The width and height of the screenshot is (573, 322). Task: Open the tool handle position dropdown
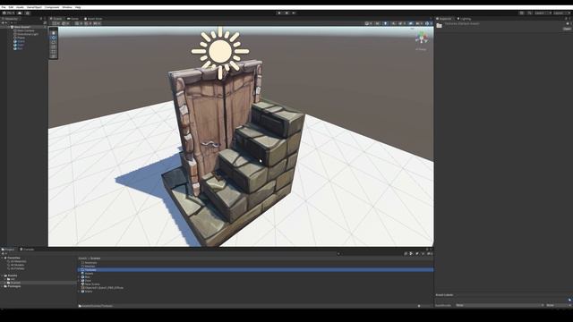(x=56, y=23)
